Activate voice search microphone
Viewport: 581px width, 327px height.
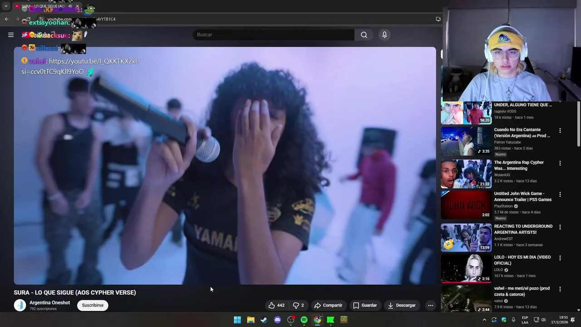point(384,35)
